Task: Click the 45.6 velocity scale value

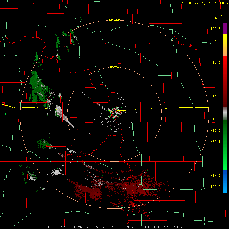Action: (217, 74)
